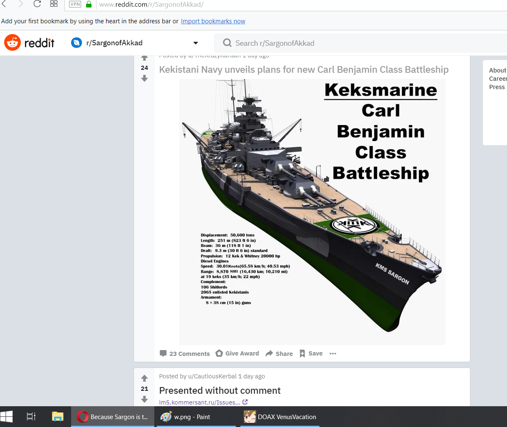Viewport: 507px width, 427px height.
Task: Open the 23 Comments link
Action: (x=185, y=354)
